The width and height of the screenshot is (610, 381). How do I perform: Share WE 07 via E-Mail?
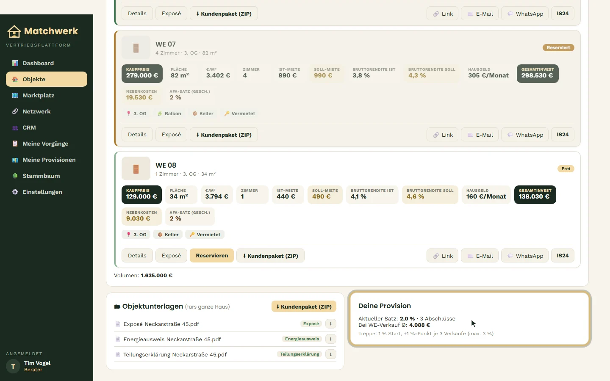coord(480,135)
